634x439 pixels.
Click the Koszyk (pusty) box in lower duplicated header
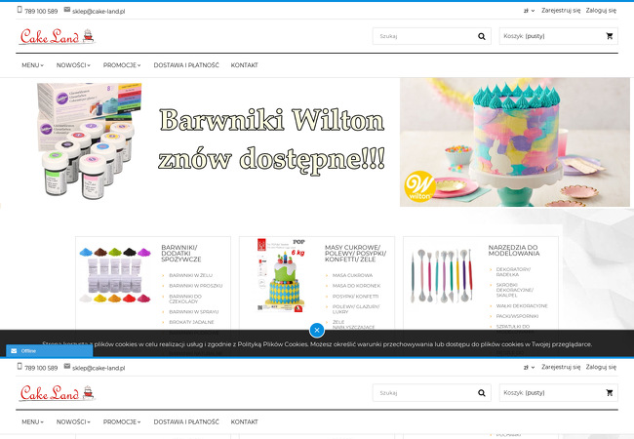[x=558, y=392]
